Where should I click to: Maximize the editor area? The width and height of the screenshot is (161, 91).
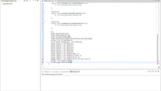point(158,1)
